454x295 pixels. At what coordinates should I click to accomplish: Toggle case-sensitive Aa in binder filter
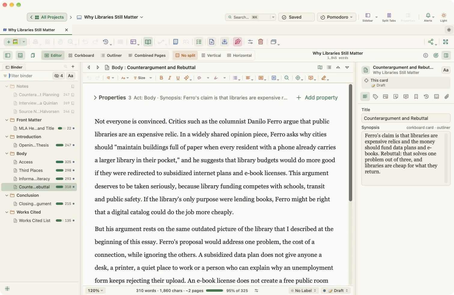click(71, 76)
